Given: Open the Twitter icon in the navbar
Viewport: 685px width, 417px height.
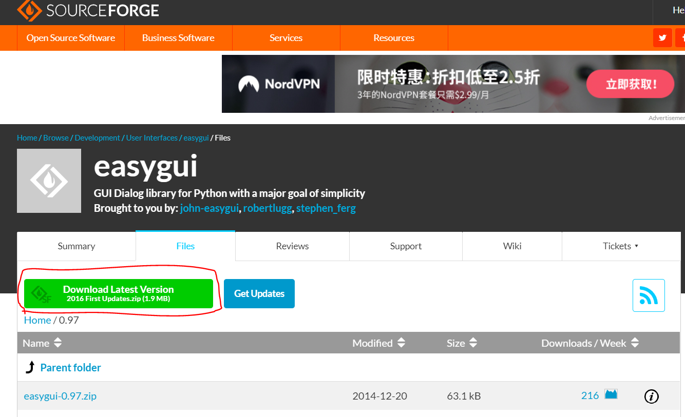Looking at the screenshot, I should (x=662, y=37).
